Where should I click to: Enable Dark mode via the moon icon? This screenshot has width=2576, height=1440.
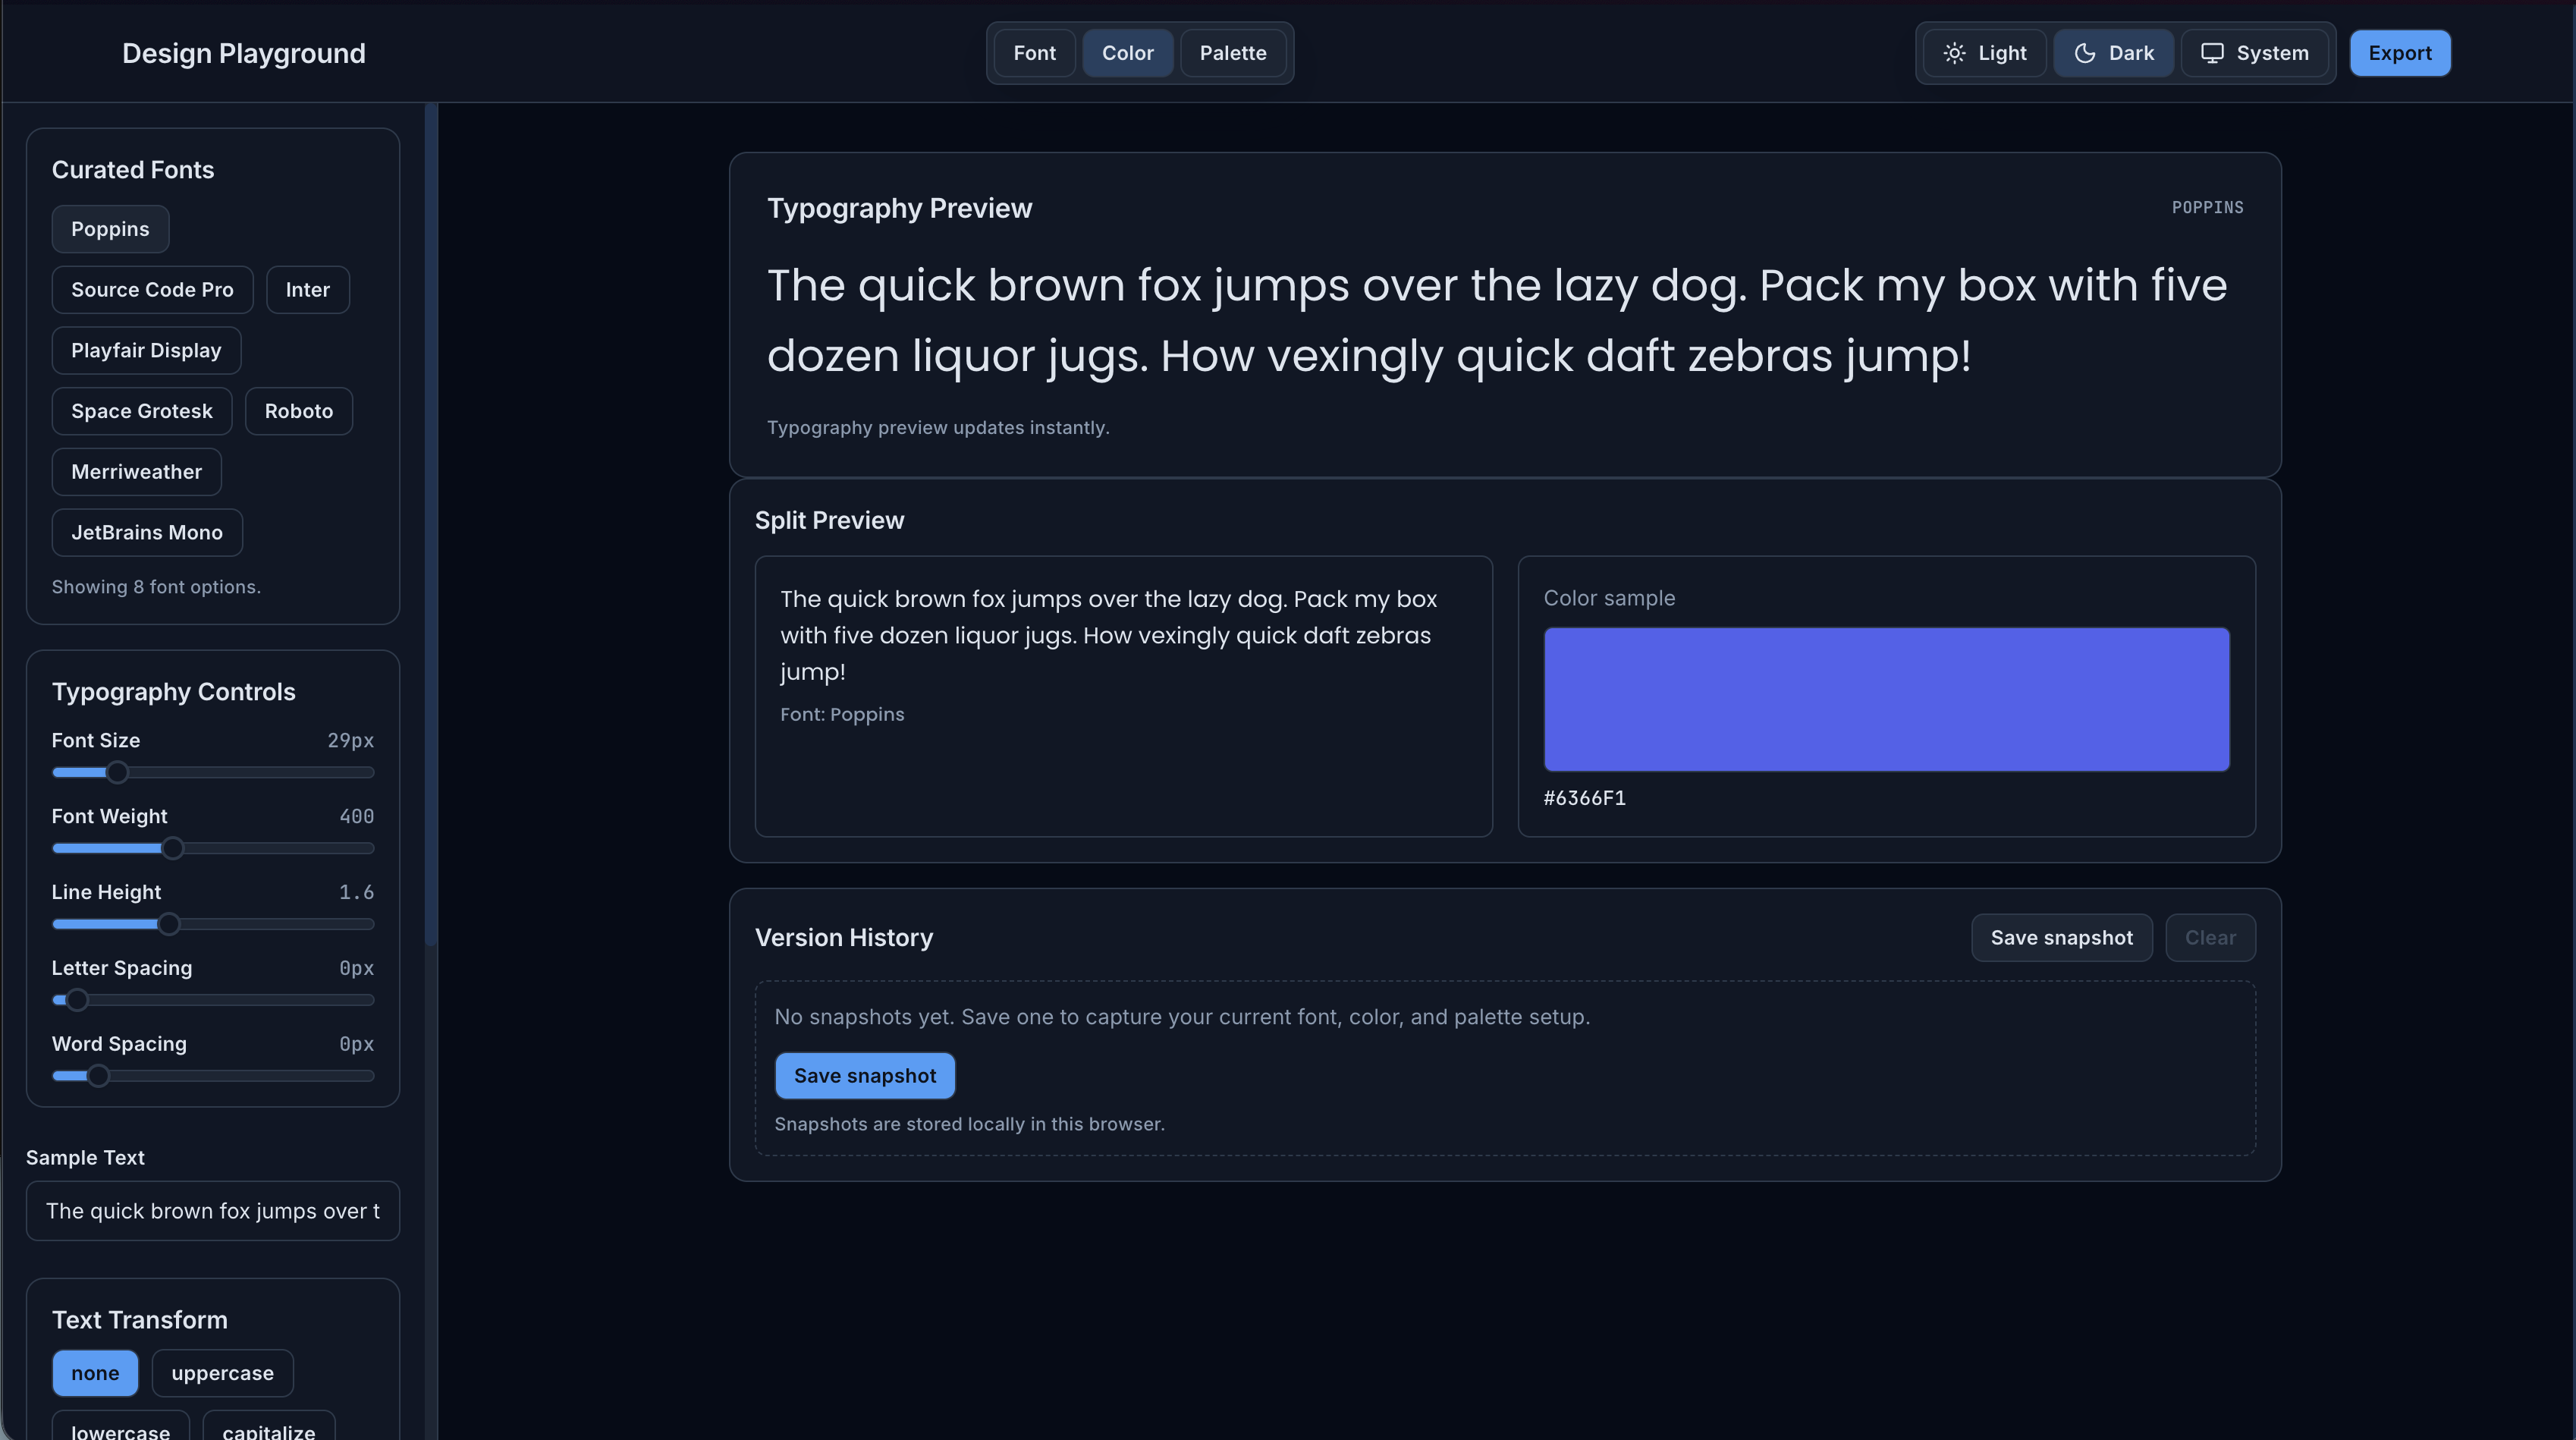[2113, 52]
